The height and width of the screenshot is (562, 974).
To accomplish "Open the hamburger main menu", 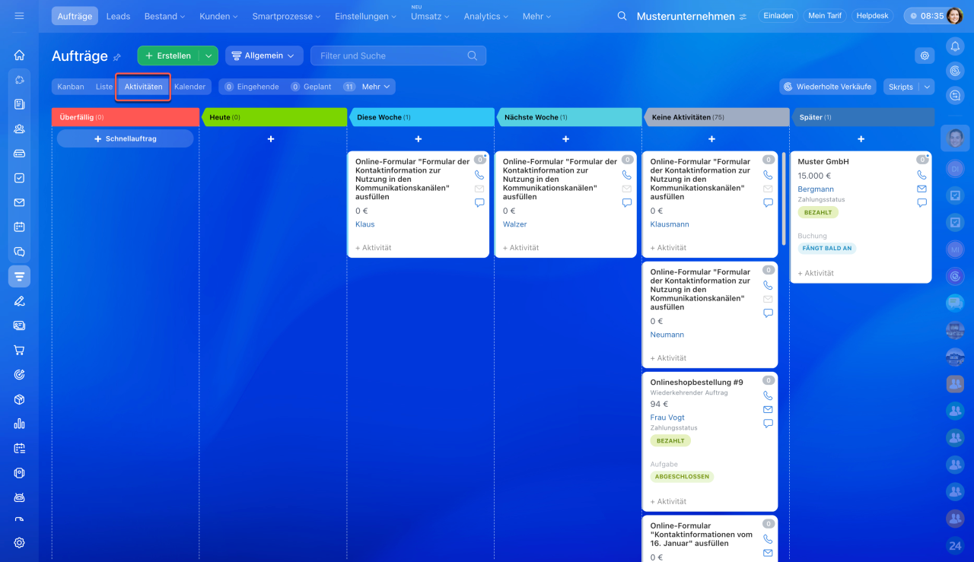I will pos(19,16).
